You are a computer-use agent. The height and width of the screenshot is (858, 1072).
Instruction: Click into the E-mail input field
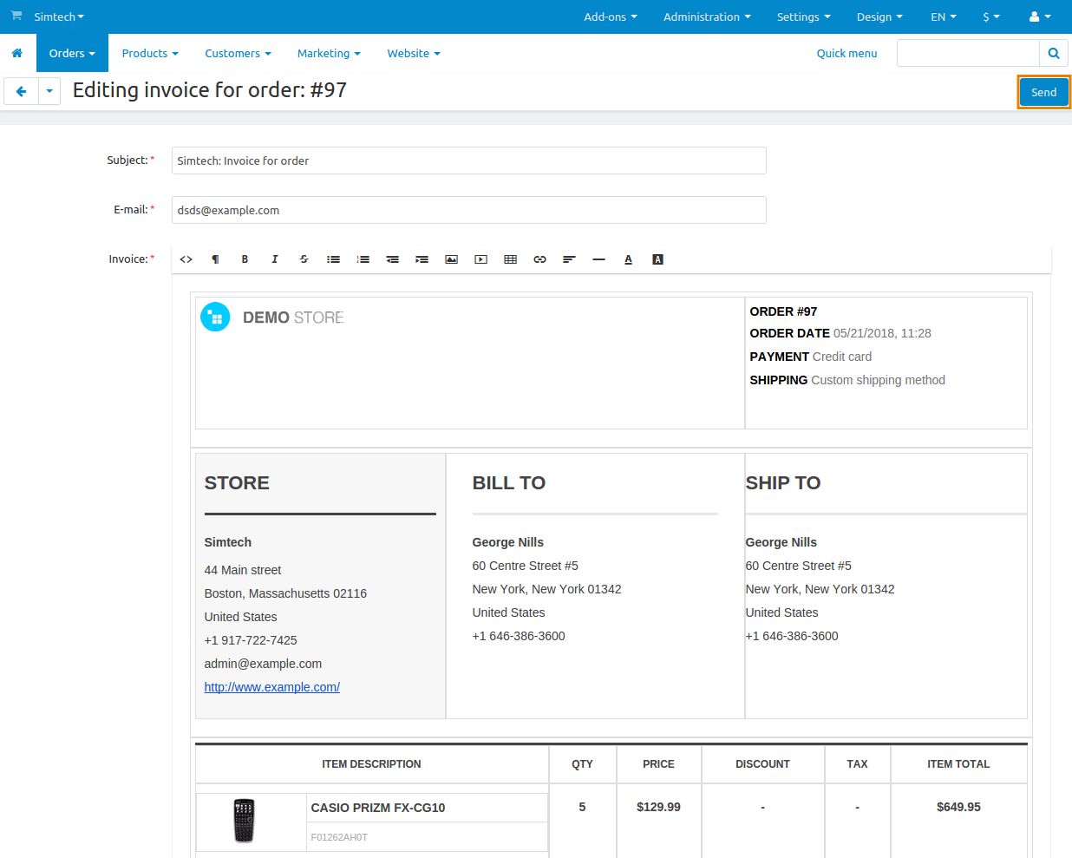point(469,210)
